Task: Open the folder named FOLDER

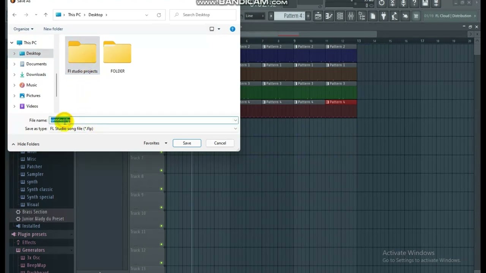Action: pos(117,57)
